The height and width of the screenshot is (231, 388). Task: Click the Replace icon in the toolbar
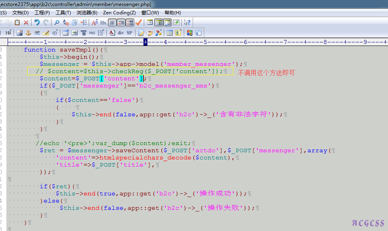tap(66, 22)
